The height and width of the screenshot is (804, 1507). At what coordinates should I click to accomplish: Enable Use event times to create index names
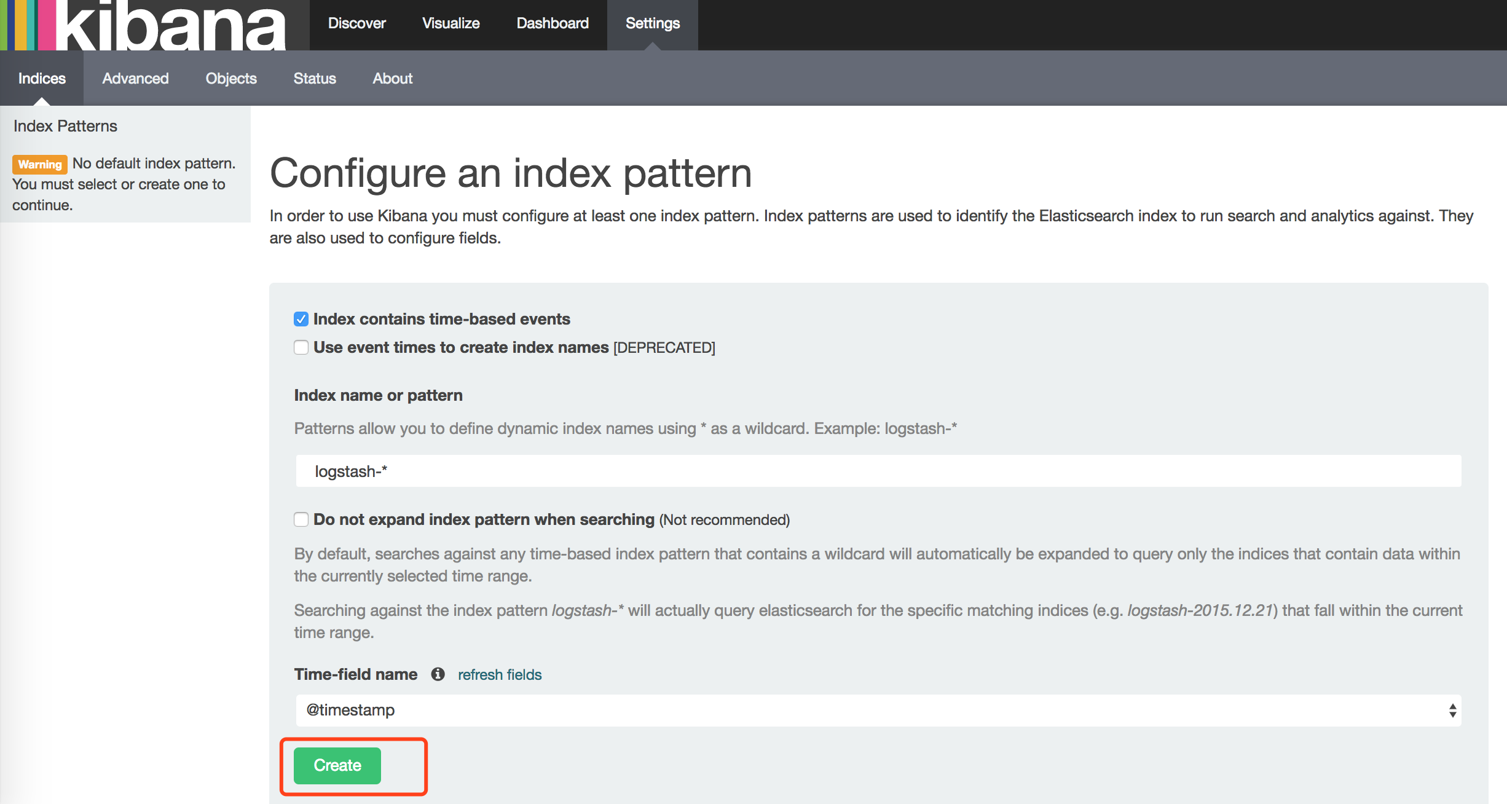tap(301, 347)
